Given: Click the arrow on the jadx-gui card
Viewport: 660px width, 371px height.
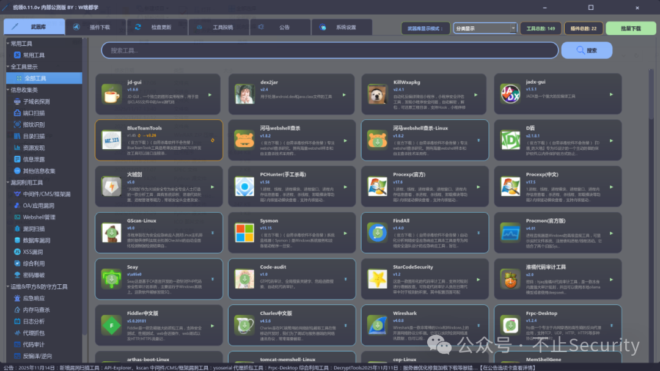Looking at the screenshot, I should click(x=611, y=94).
